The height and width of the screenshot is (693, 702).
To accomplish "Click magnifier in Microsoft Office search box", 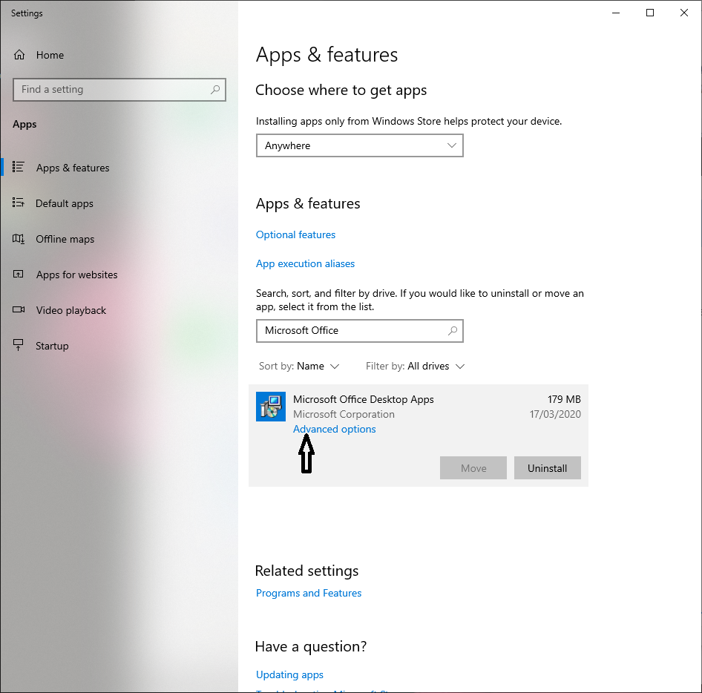I will pos(453,331).
